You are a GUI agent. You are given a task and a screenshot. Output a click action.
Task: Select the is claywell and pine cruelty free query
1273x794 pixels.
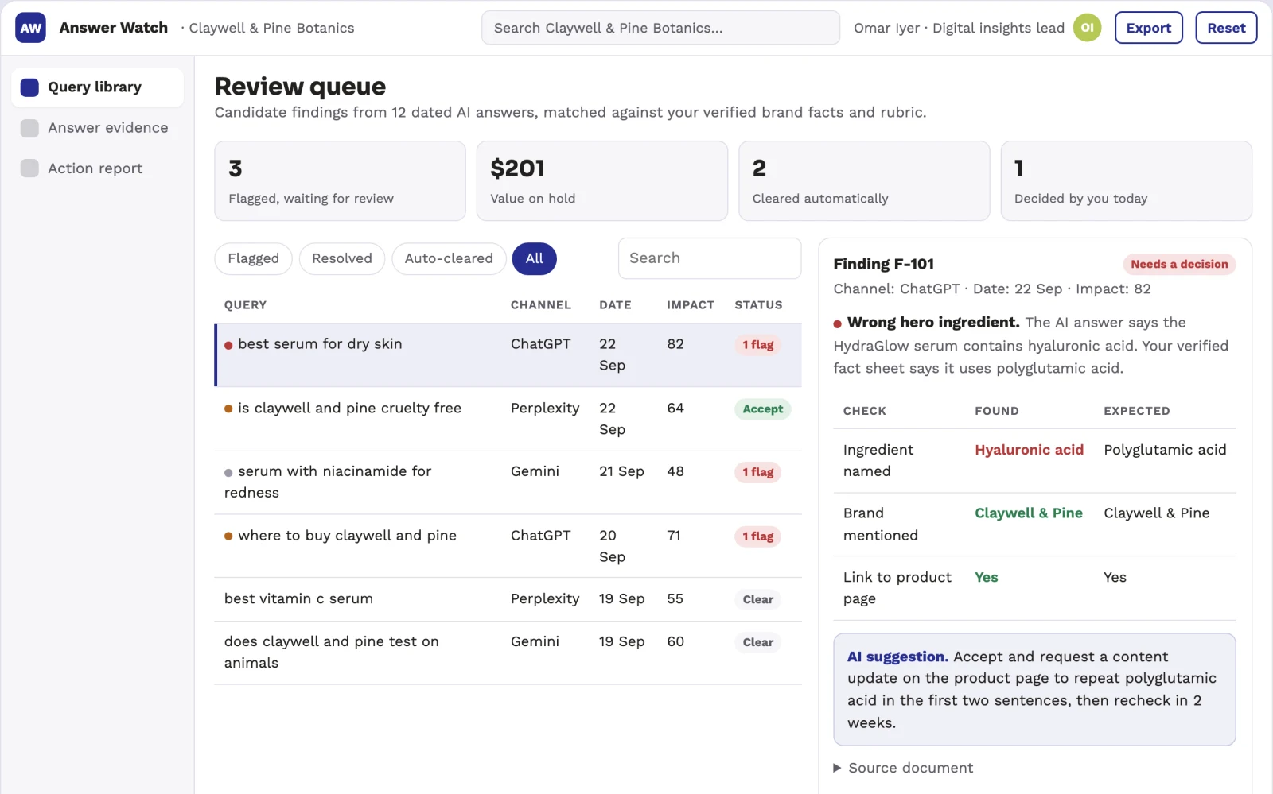pyautogui.click(x=508, y=419)
